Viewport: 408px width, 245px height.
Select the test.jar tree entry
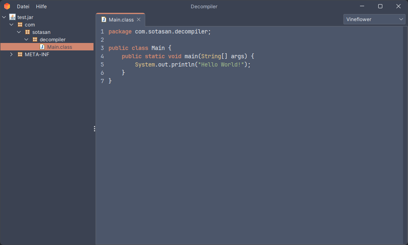25,17
